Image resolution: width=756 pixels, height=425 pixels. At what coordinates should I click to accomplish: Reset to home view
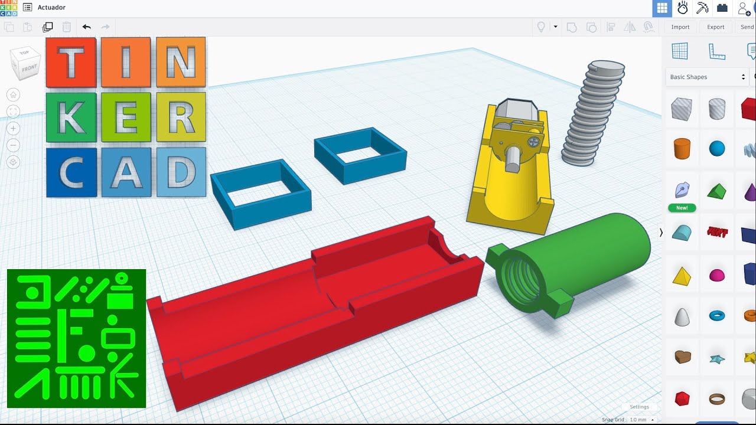pyautogui.click(x=14, y=94)
